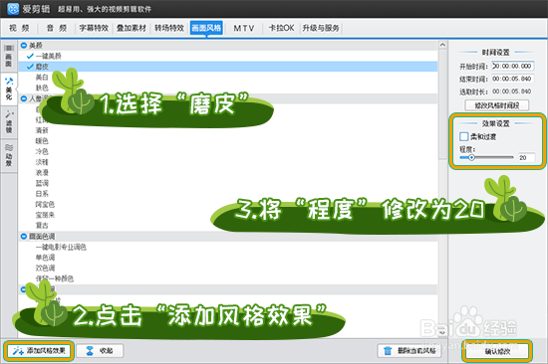The image size is (548, 364).
Task: Select the 单色调 item
Action: tap(45, 258)
